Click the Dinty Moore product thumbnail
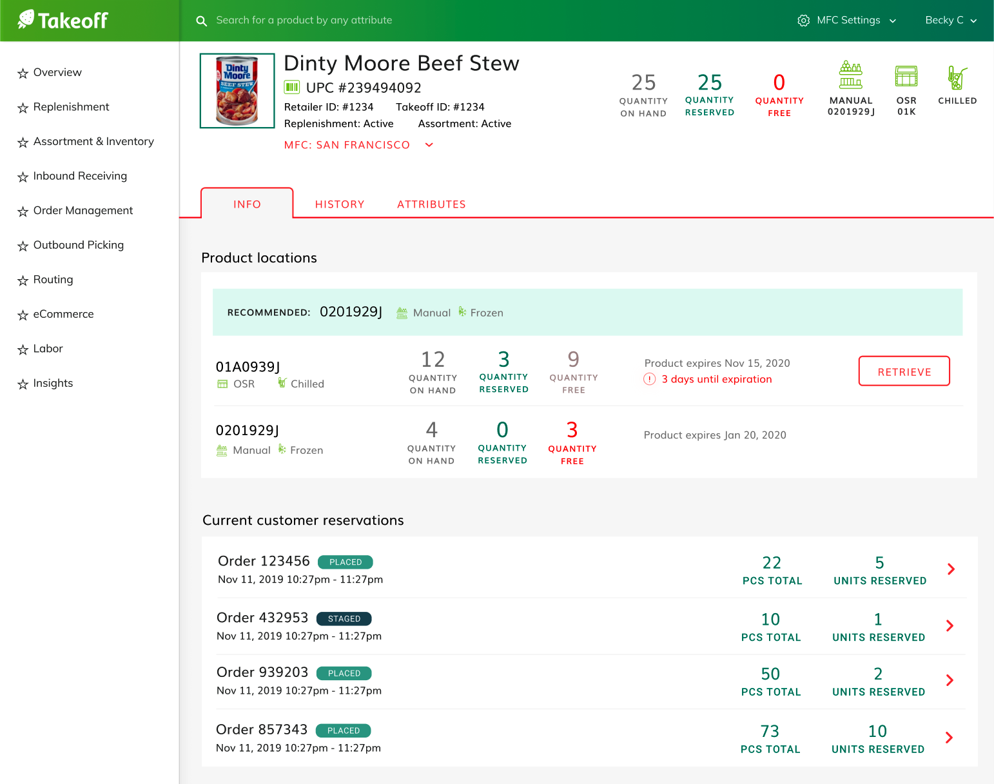The width and height of the screenshot is (994, 784). point(237,91)
